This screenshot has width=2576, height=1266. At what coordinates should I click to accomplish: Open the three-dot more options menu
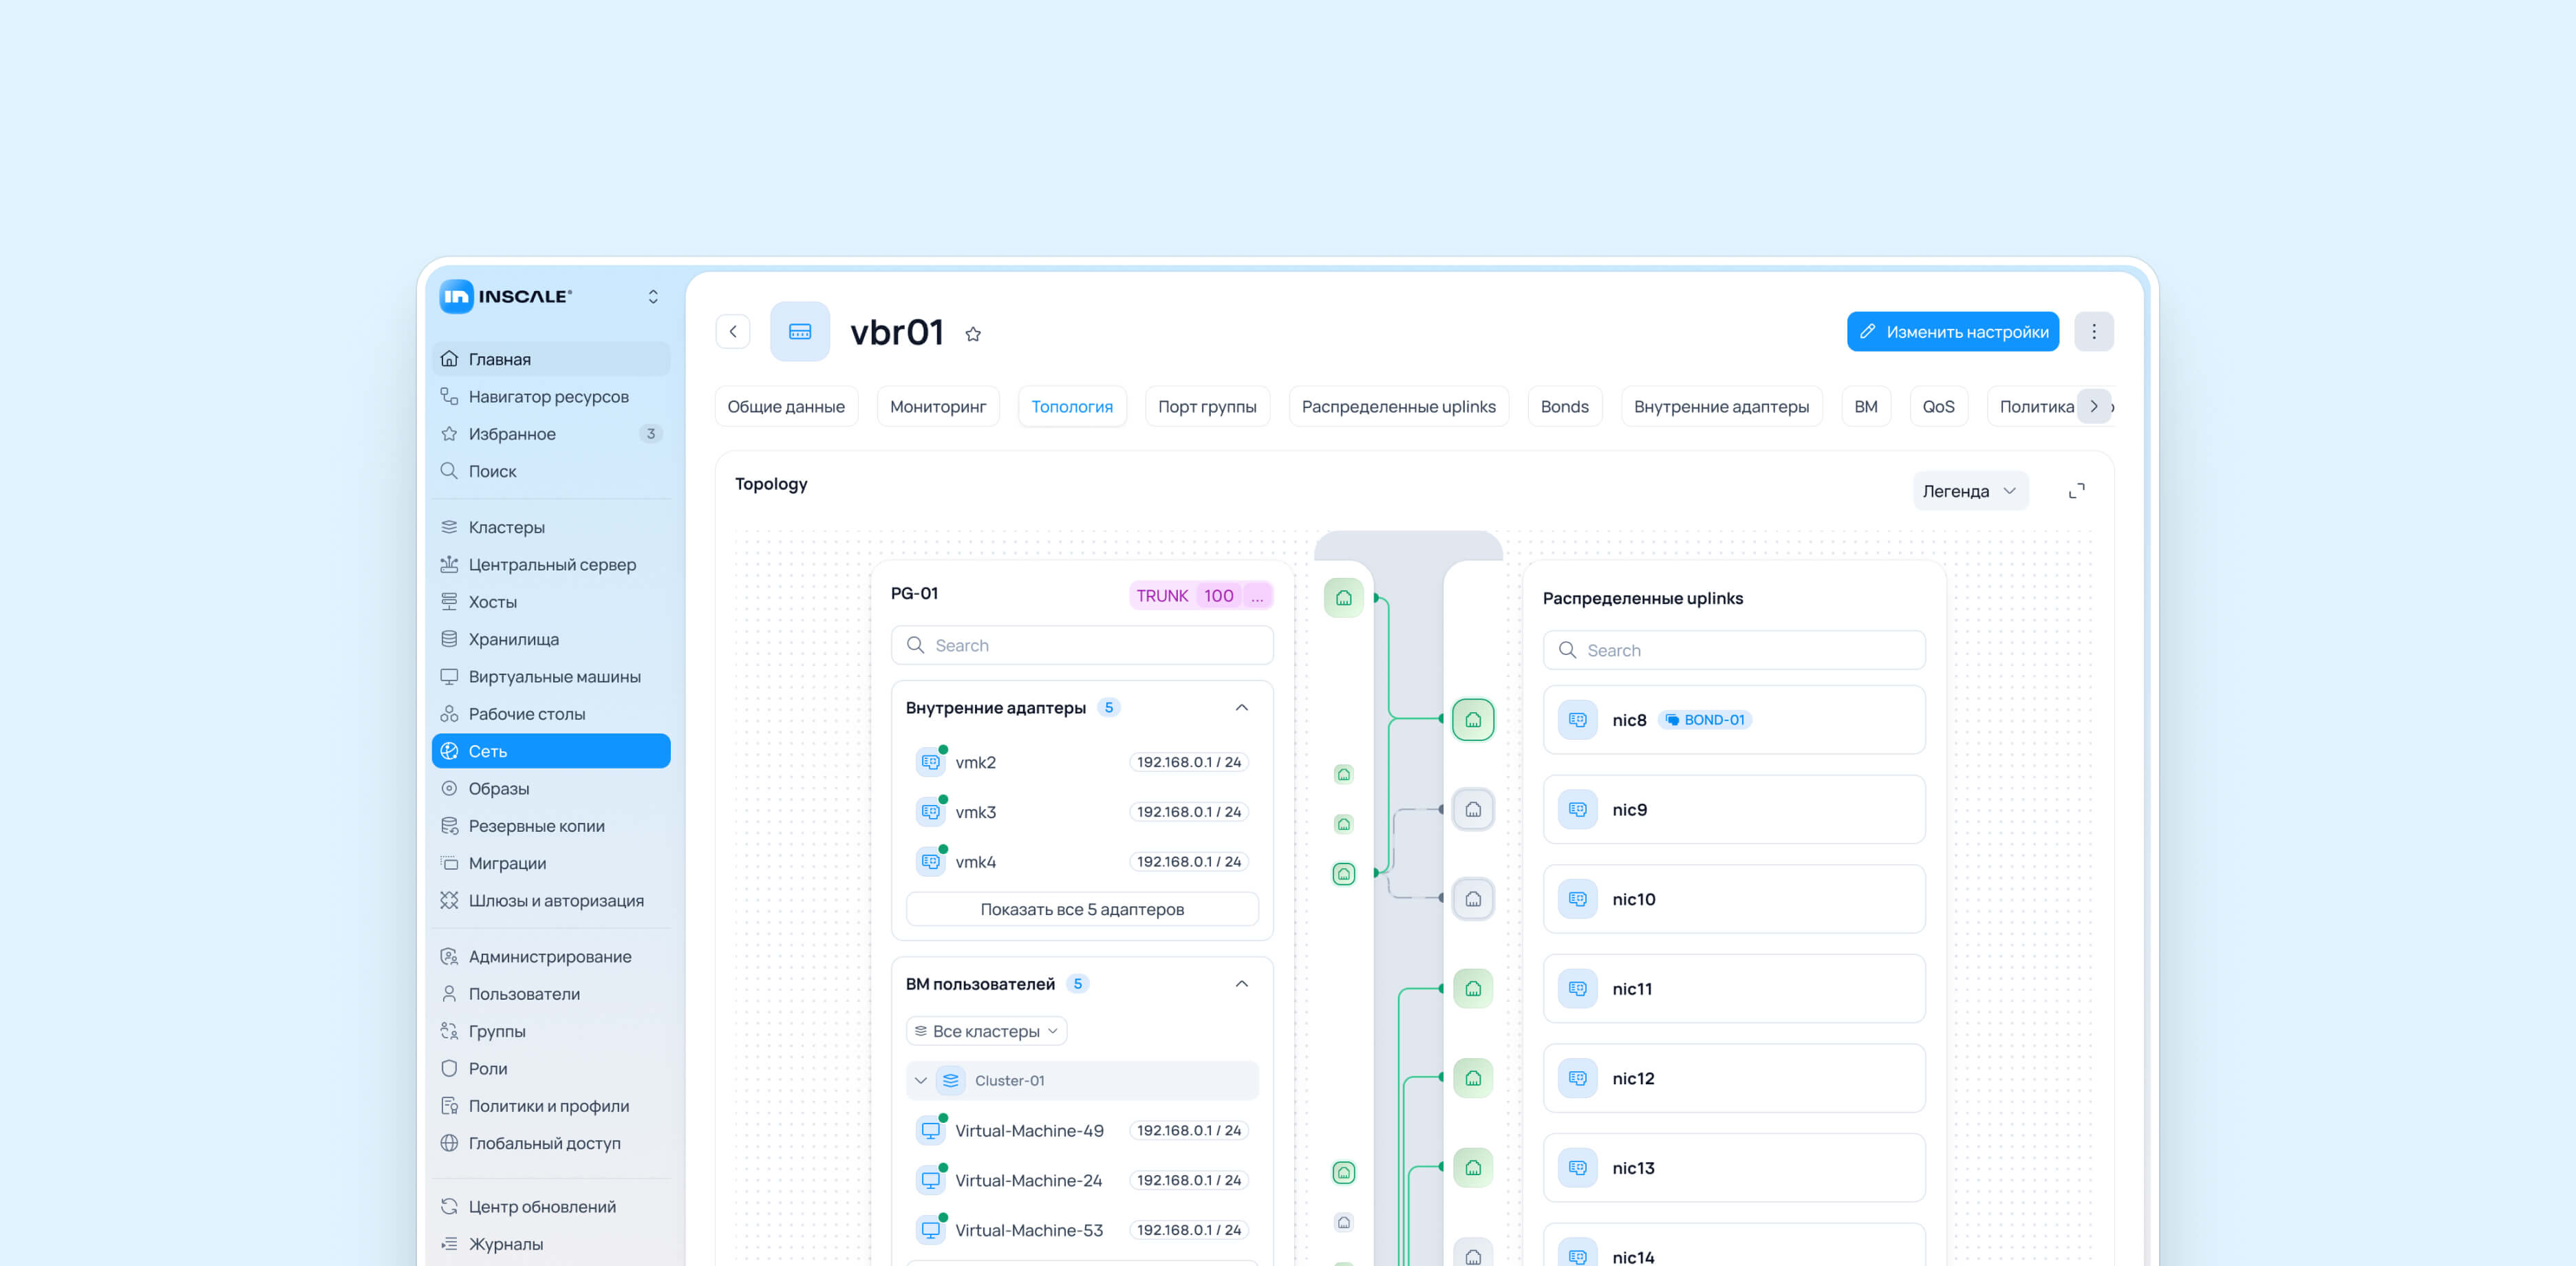tap(2093, 332)
